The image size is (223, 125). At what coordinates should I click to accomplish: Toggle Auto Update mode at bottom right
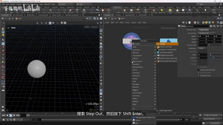pos(215,123)
